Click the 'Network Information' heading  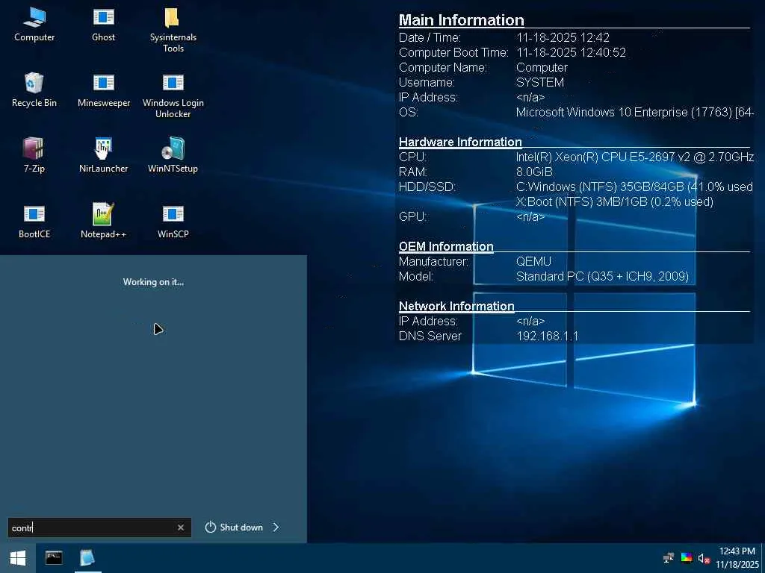[x=456, y=306]
